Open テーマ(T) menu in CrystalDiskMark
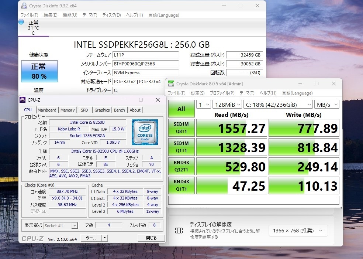This screenshot has width=363, height=259. (247, 93)
